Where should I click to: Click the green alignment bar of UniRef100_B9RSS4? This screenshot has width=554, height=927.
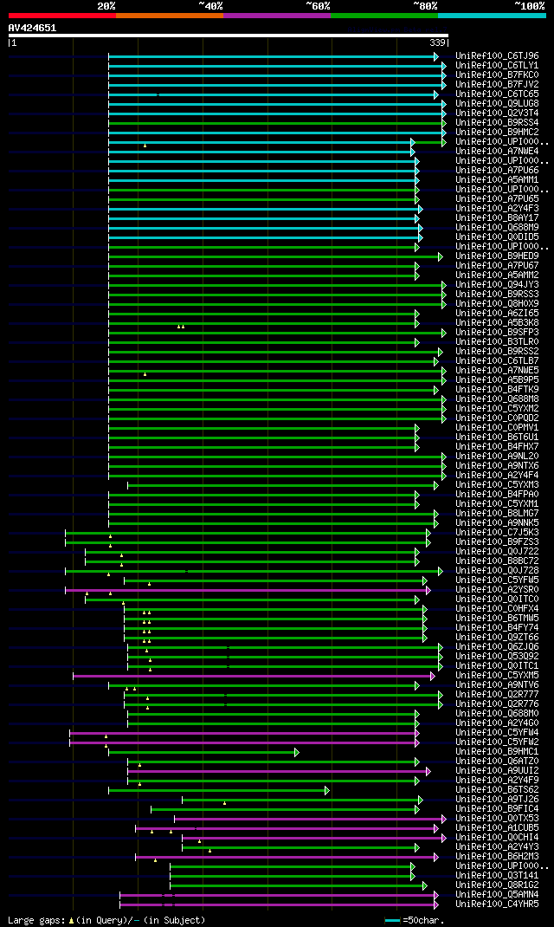tap(277, 123)
